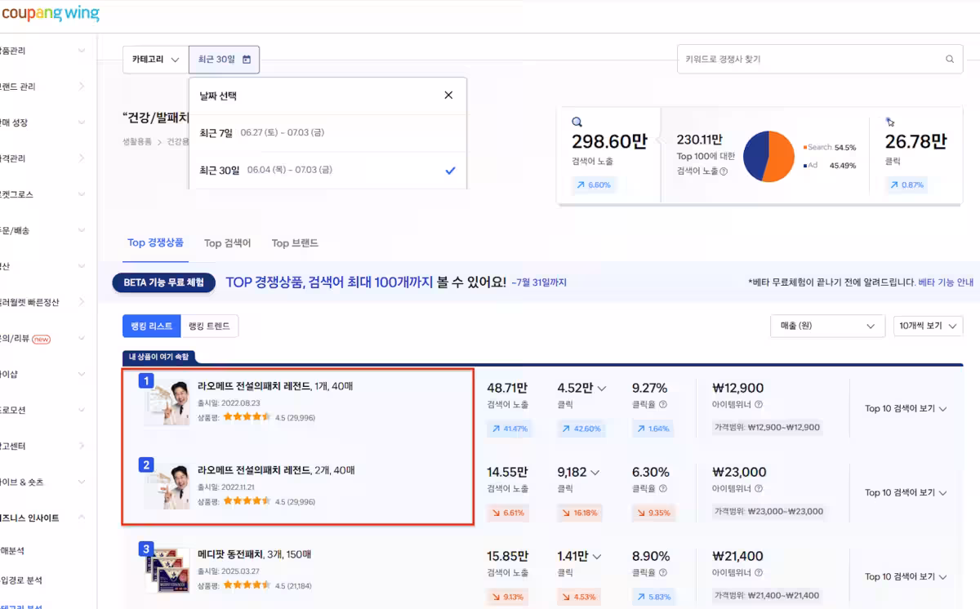The width and height of the screenshot is (980, 609).
Task: Click the search magnifier icon in the keyword field
Action: [x=950, y=60]
